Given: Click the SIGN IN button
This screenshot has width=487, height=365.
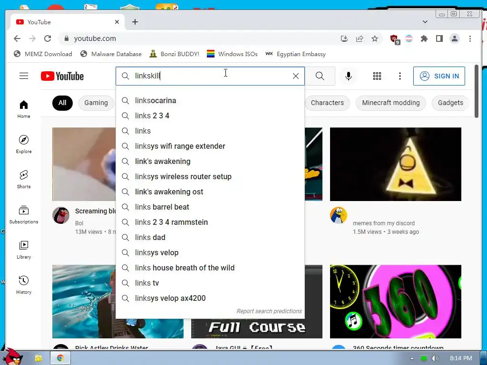Looking at the screenshot, I should click(439, 76).
